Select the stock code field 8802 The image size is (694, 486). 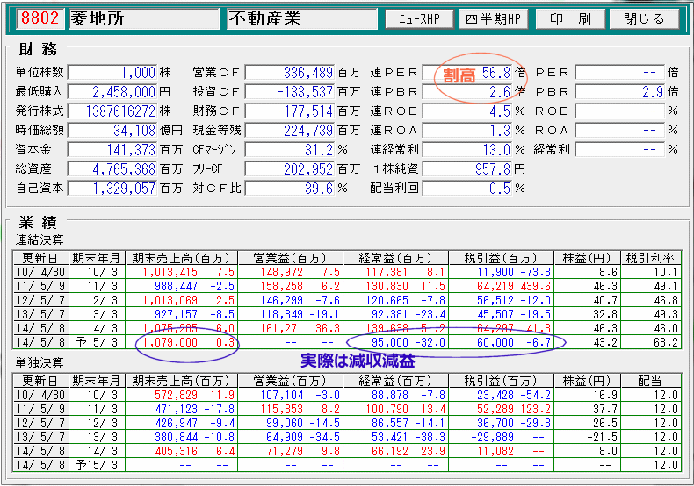tap(40, 18)
